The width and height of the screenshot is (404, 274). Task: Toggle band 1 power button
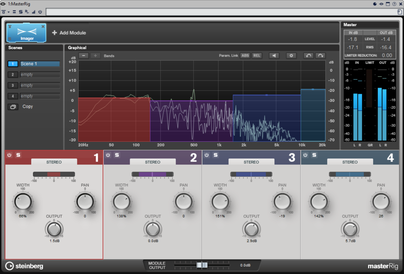(9, 155)
